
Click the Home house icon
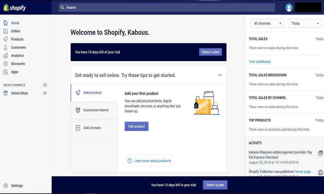[x=6, y=23]
